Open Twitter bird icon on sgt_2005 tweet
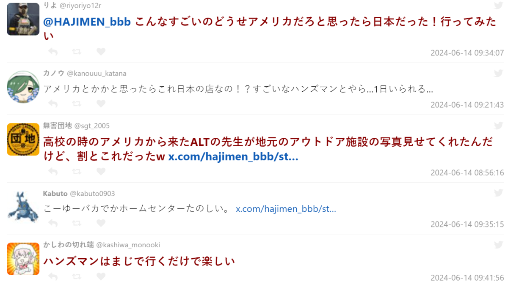The image size is (508, 287). click(x=499, y=126)
